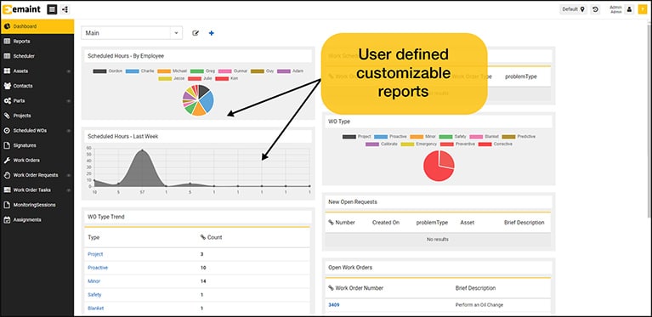Toggle Minor legend in WO Type chart
The height and width of the screenshot is (317, 652).
(x=422, y=136)
